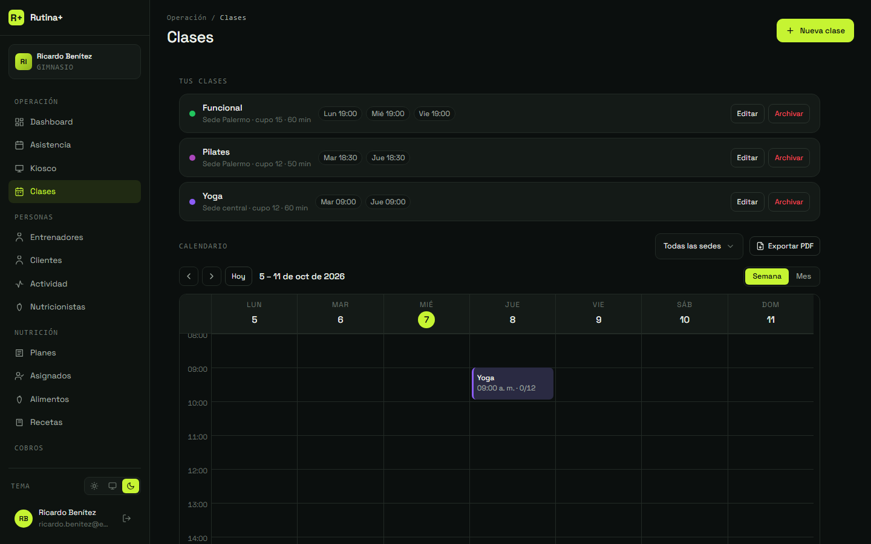Edit the Pilates class
The image size is (871, 544).
coord(748,158)
